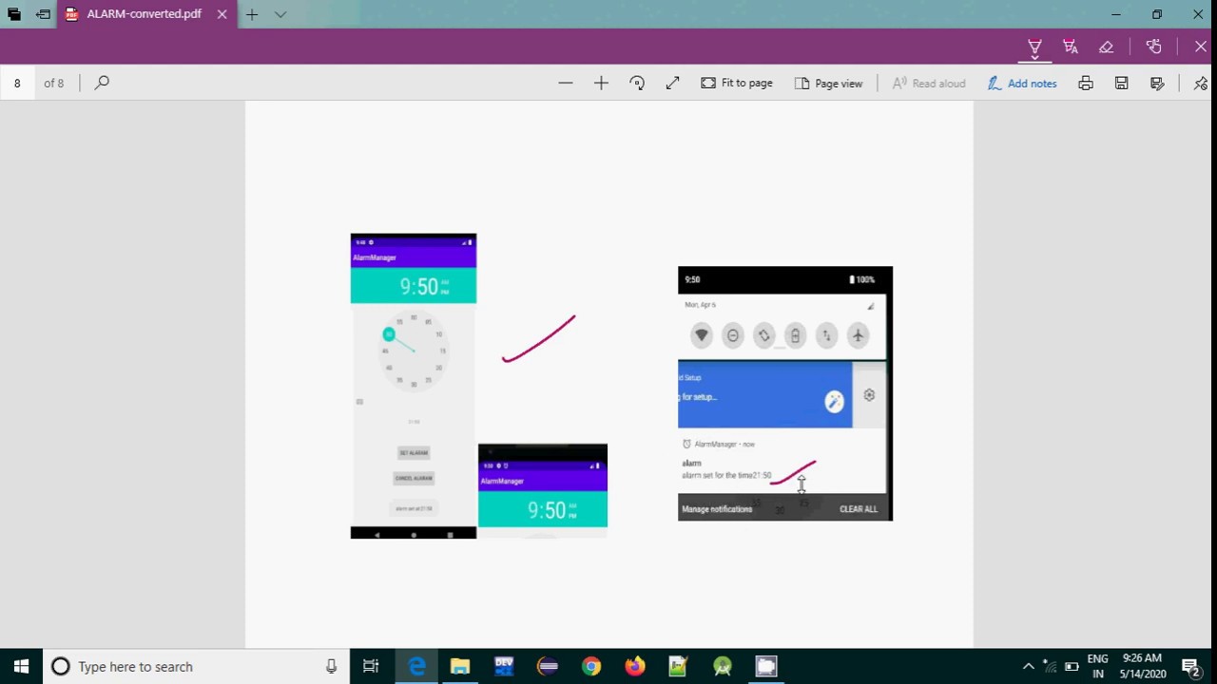
Task: Open Dev-C++ from the taskbar
Action: click(504, 667)
